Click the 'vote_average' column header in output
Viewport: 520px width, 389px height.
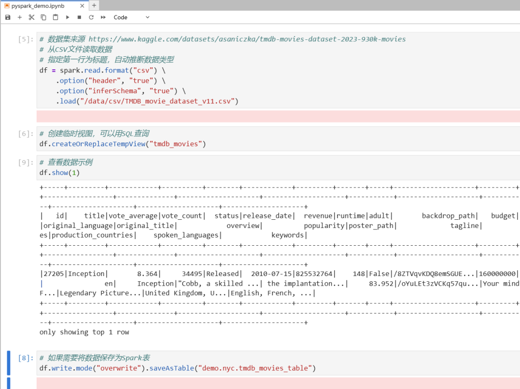click(x=133, y=216)
